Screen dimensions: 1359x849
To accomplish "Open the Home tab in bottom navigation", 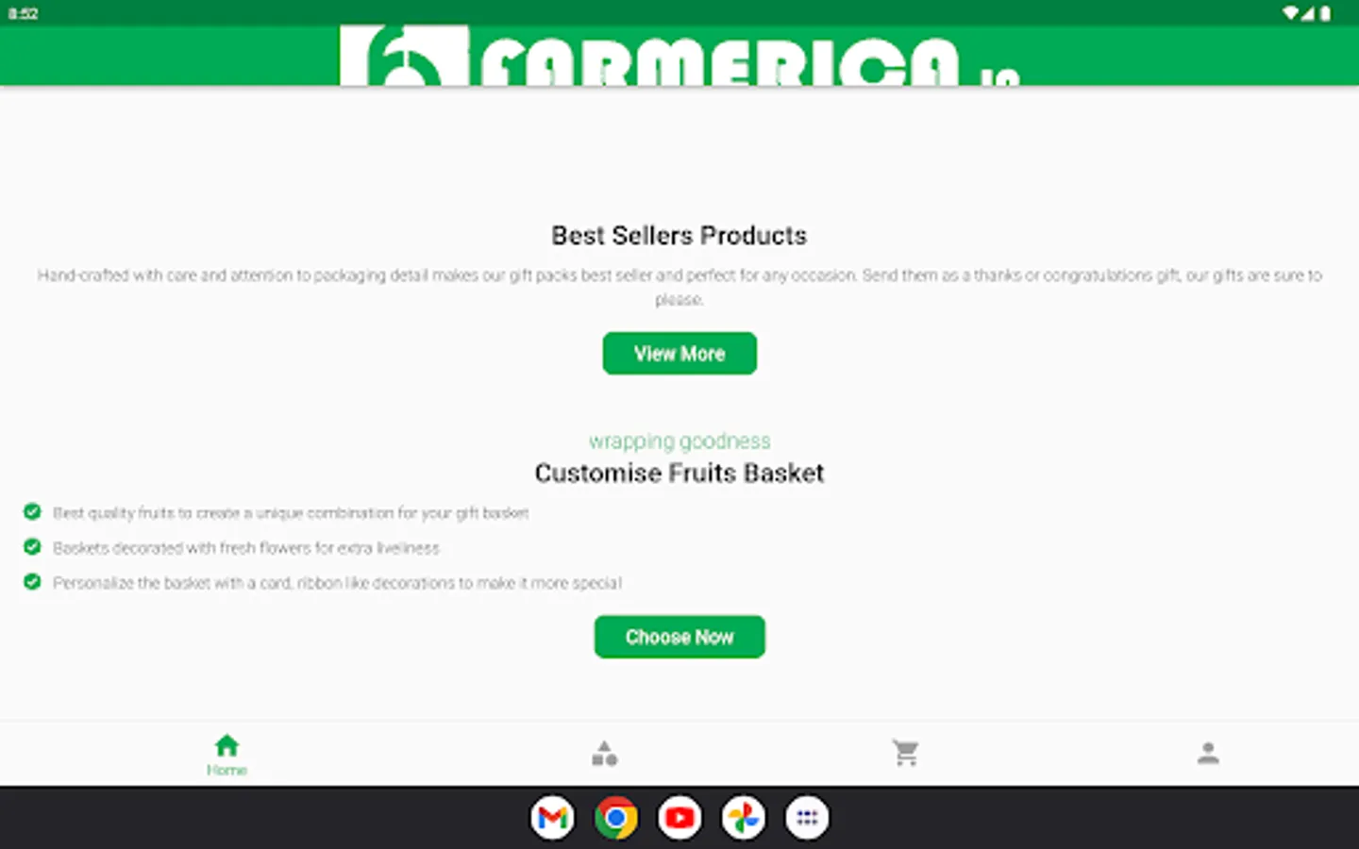I will tap(226, 755).
